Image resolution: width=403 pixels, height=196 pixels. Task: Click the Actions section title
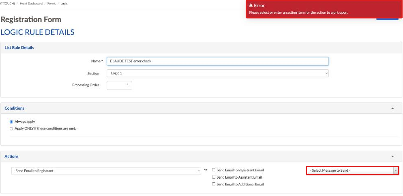12,156
